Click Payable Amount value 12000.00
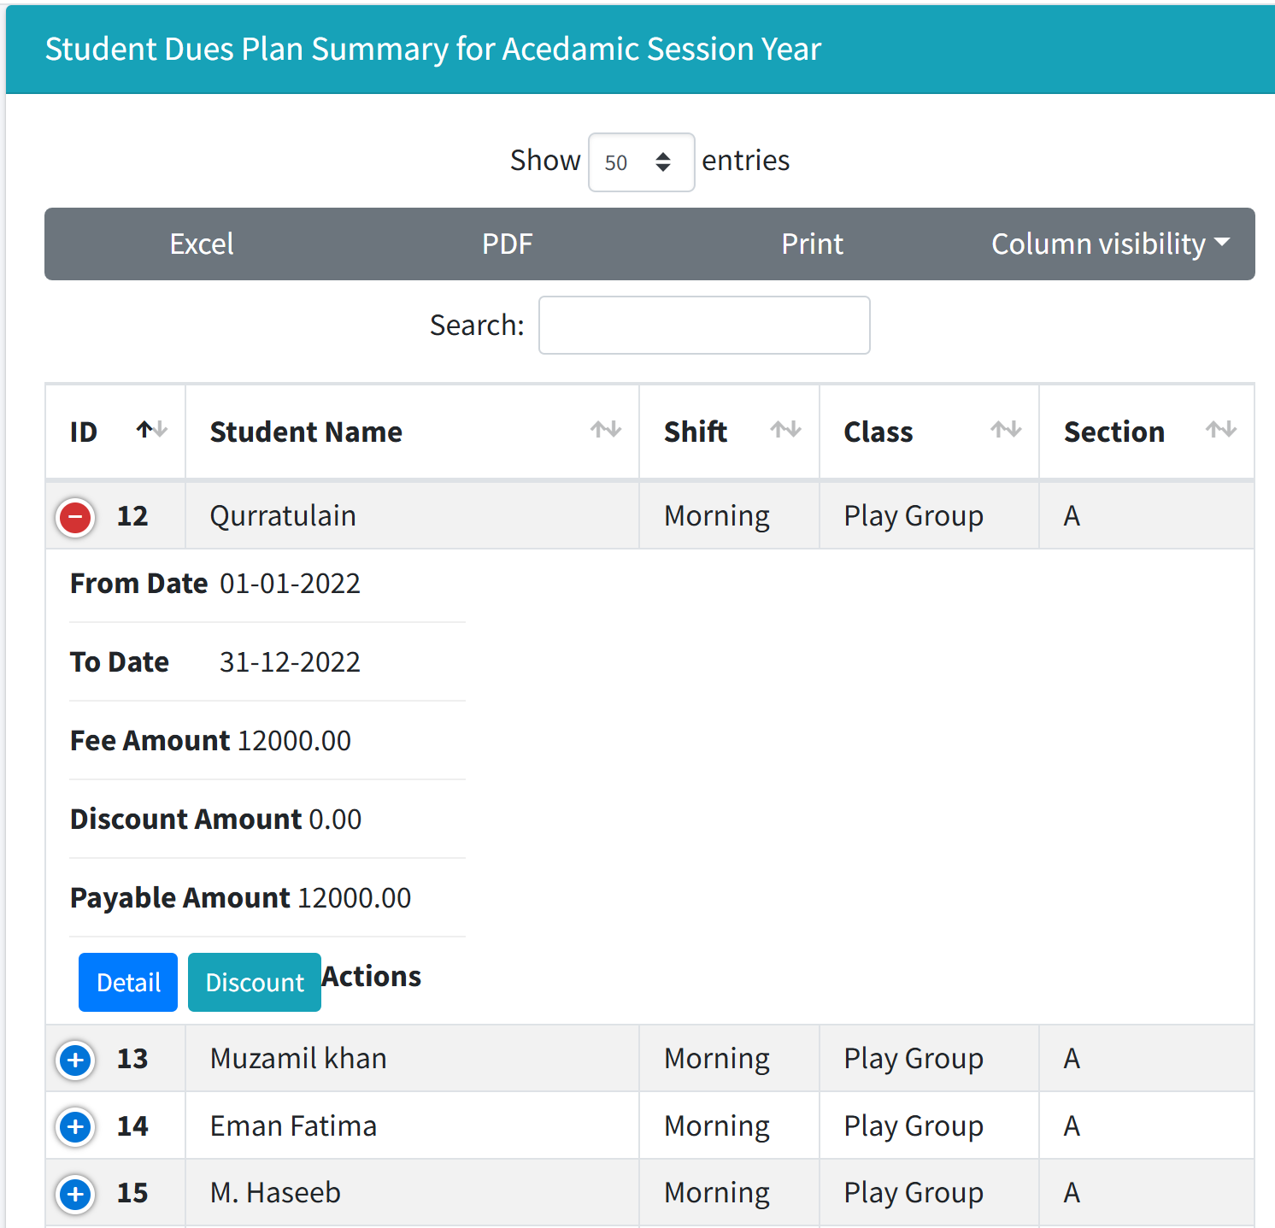The width and height of the screenshot is (1275, 1228). [355, 898]
